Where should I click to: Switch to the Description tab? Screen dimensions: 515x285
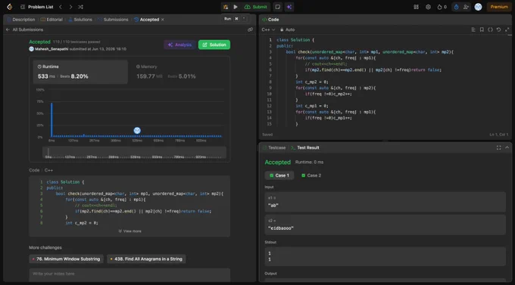click(x=21, y=20)
